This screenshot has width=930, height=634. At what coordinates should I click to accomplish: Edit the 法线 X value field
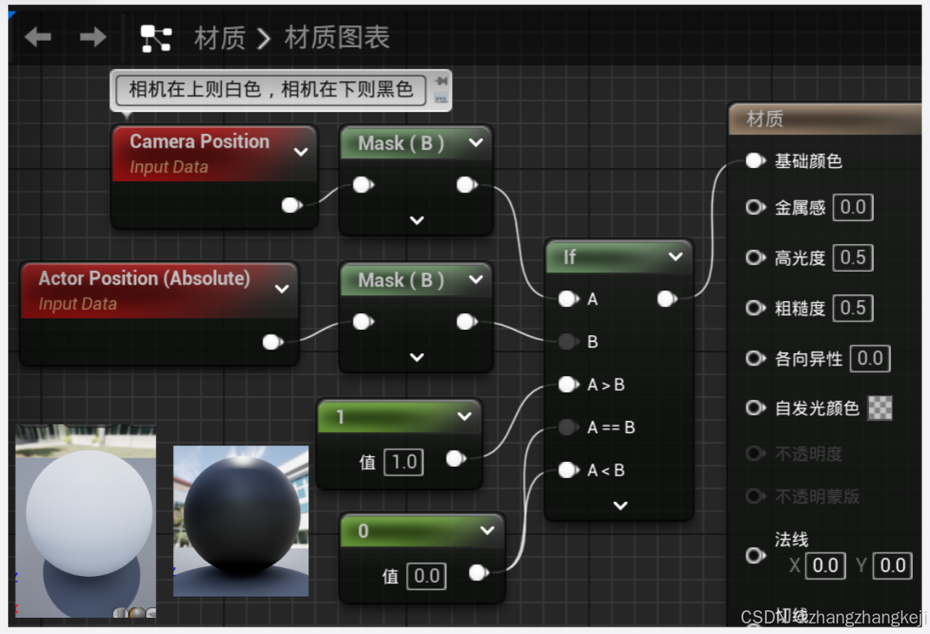826,565
